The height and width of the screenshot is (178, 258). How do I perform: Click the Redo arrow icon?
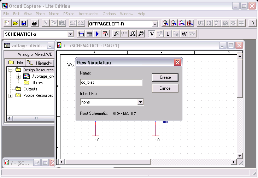click(81, 23)
